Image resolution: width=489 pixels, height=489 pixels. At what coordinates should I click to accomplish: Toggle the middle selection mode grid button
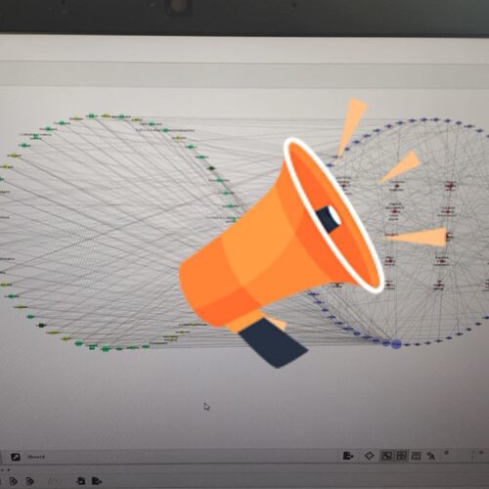click(401, 456)
